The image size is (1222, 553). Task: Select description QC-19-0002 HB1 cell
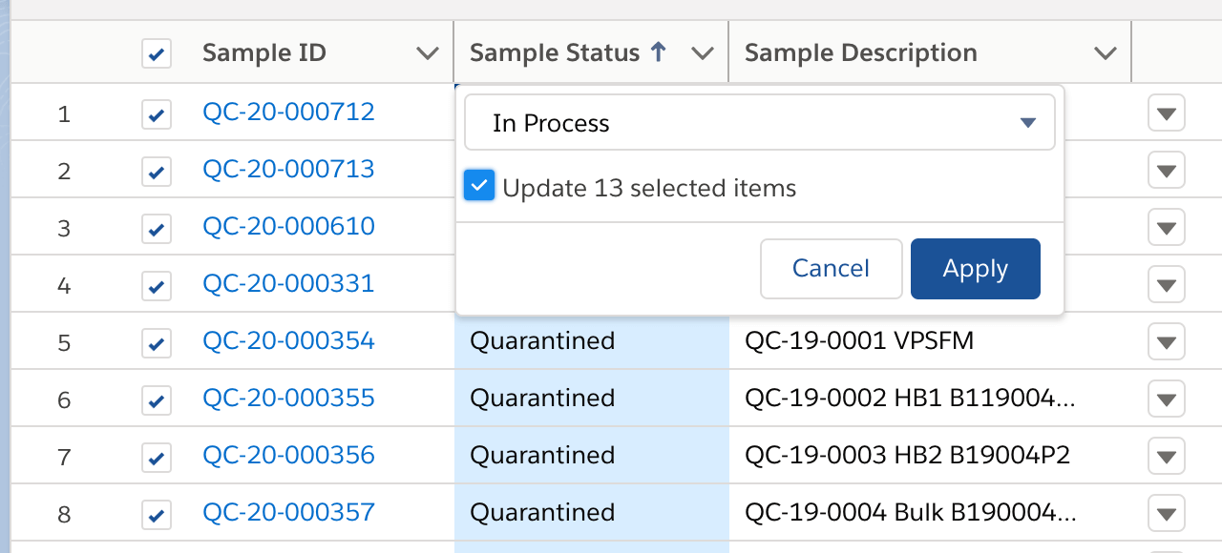pyautogui.click(x=930, y=399)
